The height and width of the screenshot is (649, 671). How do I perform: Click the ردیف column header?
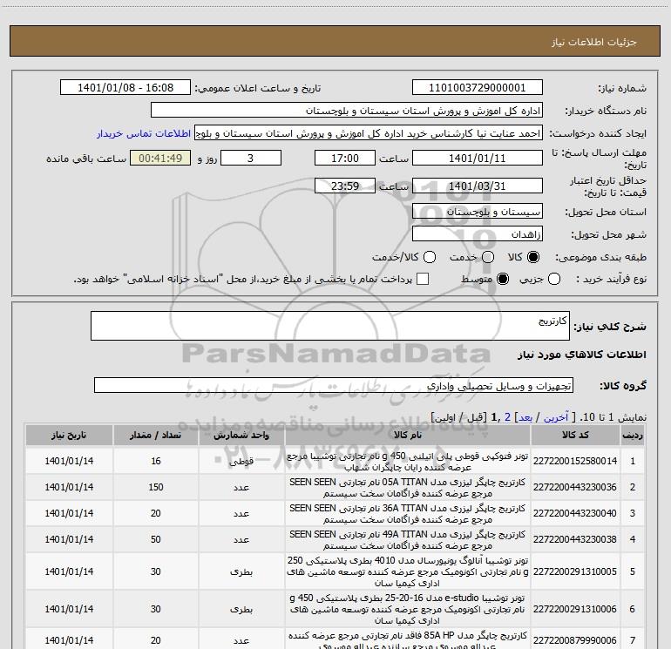coord(633,435)
